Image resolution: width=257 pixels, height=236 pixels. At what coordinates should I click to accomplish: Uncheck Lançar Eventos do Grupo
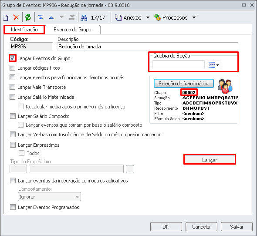click(x=13, y=58)
